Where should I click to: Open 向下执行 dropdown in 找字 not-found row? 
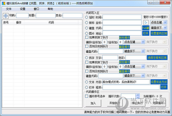coord(156,76)
